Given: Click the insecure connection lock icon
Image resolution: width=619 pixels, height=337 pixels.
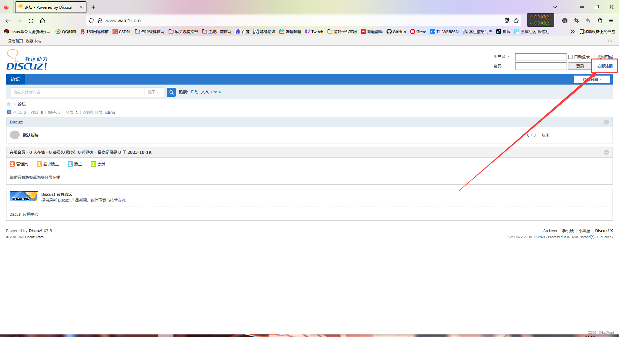Looking at the screenshot, I should 100,21.
